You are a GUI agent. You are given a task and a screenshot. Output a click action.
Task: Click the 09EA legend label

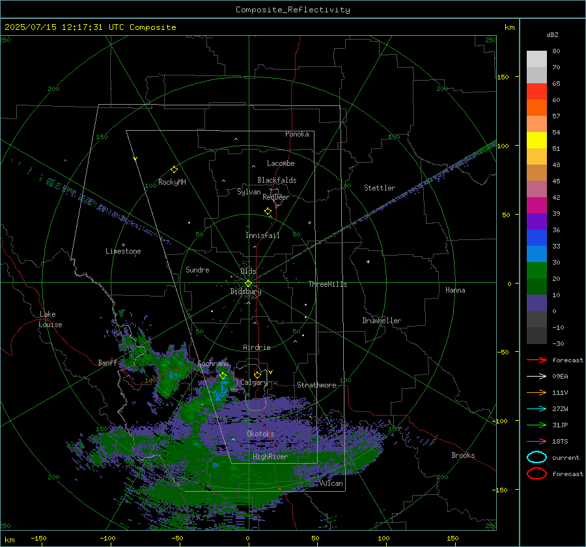[560, 377]
